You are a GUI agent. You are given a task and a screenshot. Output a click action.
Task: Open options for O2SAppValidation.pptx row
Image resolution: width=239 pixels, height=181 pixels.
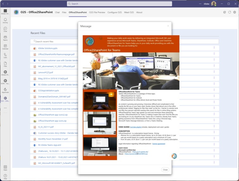click(214, 90)
